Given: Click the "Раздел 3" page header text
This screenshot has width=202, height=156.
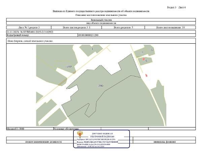Looking at the screenshot, I should click(x=171, y=7).
